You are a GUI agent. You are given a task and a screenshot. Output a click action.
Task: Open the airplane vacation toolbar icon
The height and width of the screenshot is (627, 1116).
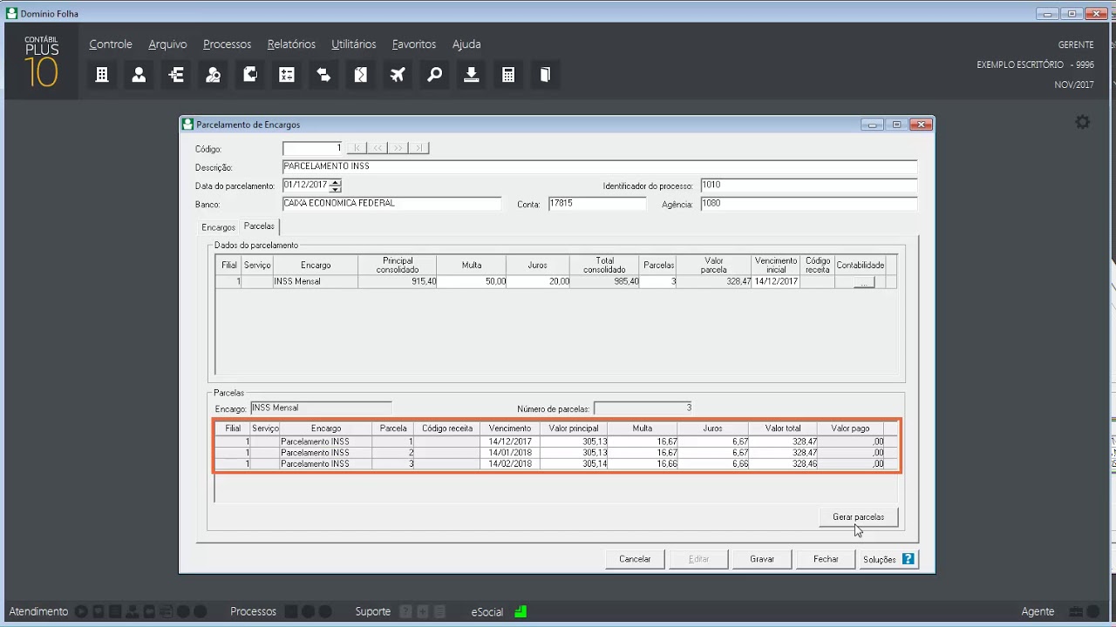pos(398,75)
